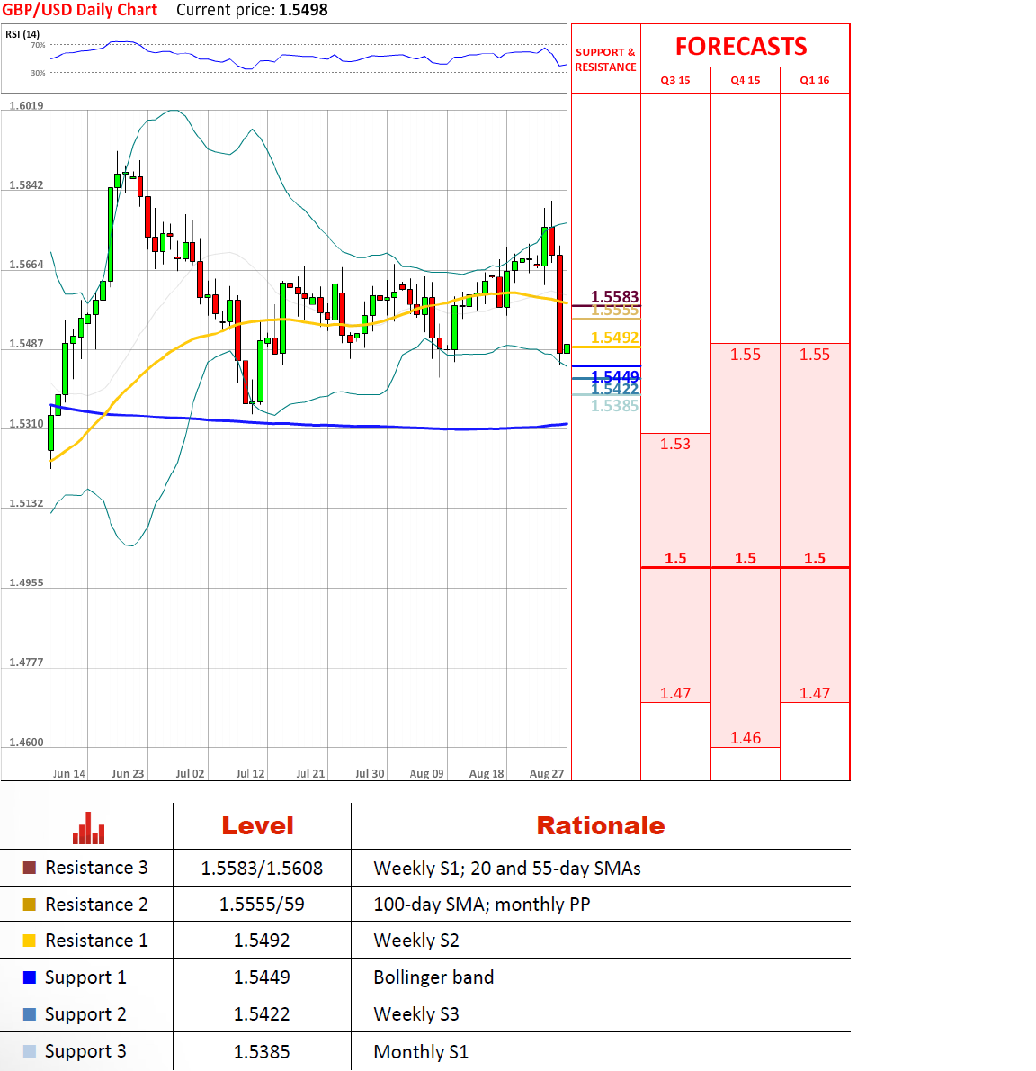Click the 1.5132 price axis label
Screen dimensions: 1036x1071
(27, 503)
